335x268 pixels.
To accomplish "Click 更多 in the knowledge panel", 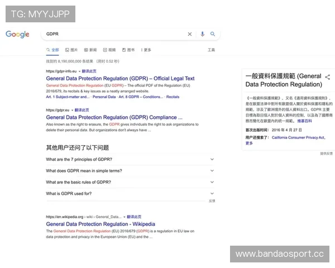I will coord(249,143).
